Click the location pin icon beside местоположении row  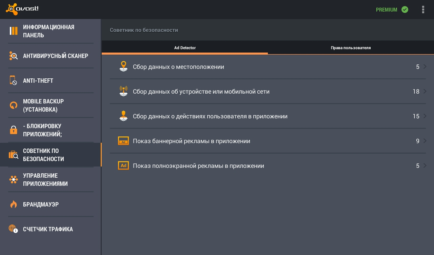click(x=123, y=66)
